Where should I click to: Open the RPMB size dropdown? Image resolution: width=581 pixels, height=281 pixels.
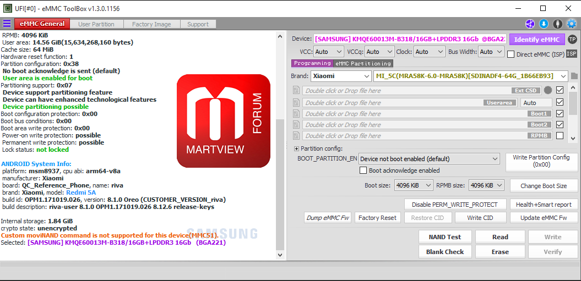(x=486, y=185)
